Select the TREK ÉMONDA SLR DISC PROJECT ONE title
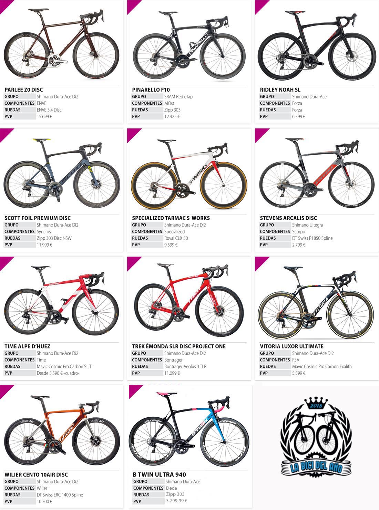This screenshot has height=510, width=379. click(179, 346)
